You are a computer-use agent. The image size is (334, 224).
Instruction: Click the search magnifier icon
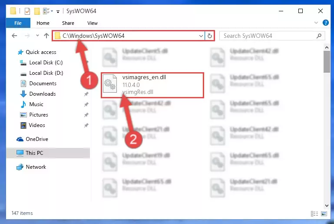319,36
